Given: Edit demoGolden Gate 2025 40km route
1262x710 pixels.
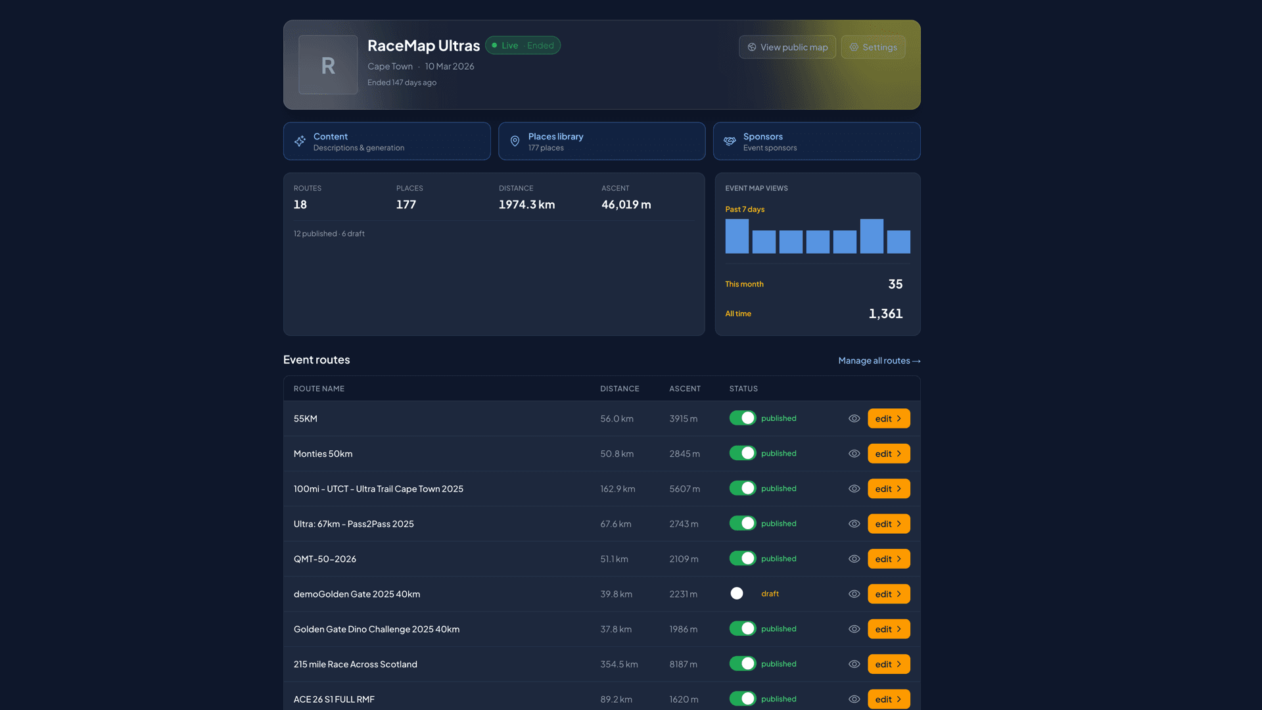Looking at the screenshot, I should point(889,594).
